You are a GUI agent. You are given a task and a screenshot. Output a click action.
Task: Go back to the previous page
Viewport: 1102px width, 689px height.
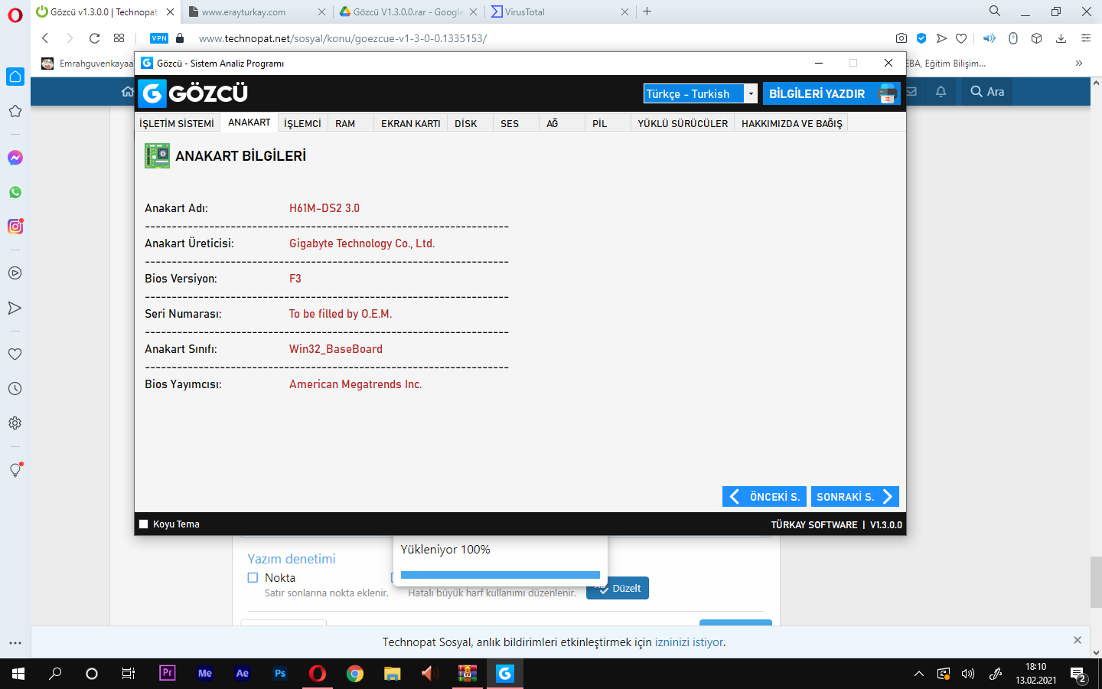tap(45, 38)
